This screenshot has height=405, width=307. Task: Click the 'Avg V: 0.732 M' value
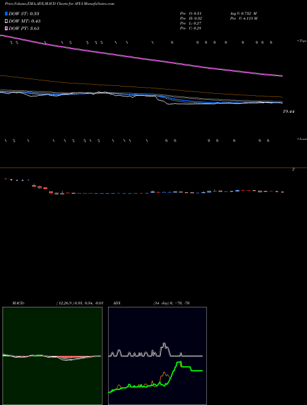coord(243,13)
